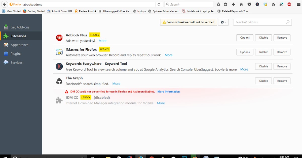Disable iMacros for Firefox
Viewport: 302px width, 158px height.
(263, 52)
